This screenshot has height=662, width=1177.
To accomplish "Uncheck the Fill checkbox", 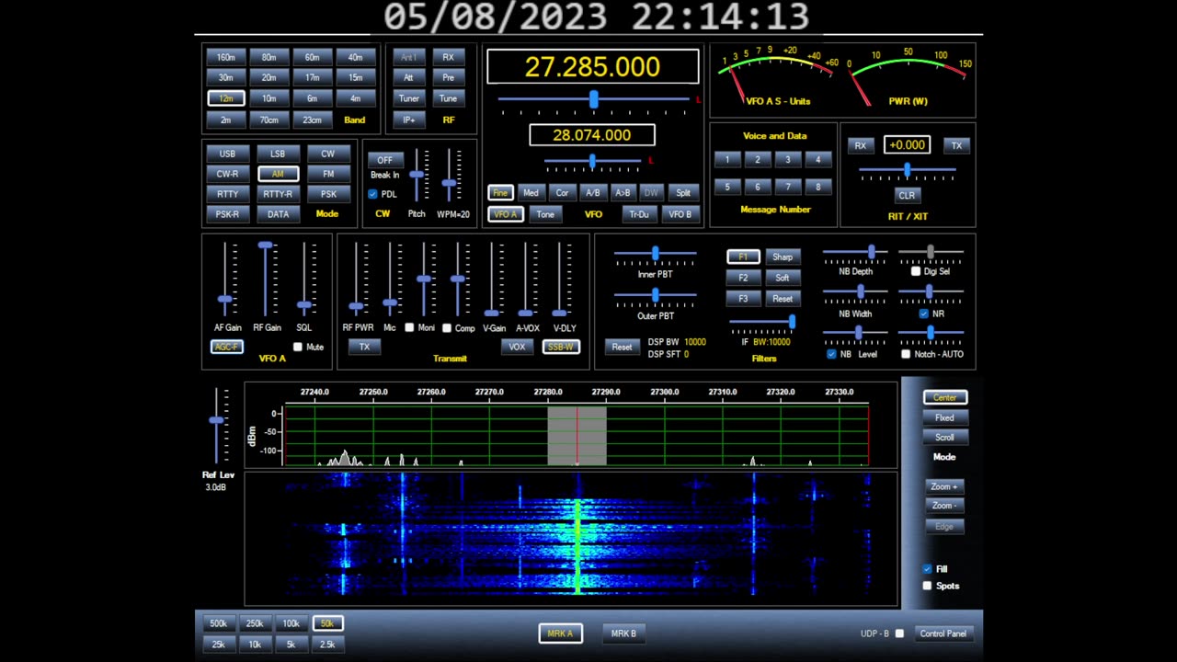I will [x=927, y=569].
